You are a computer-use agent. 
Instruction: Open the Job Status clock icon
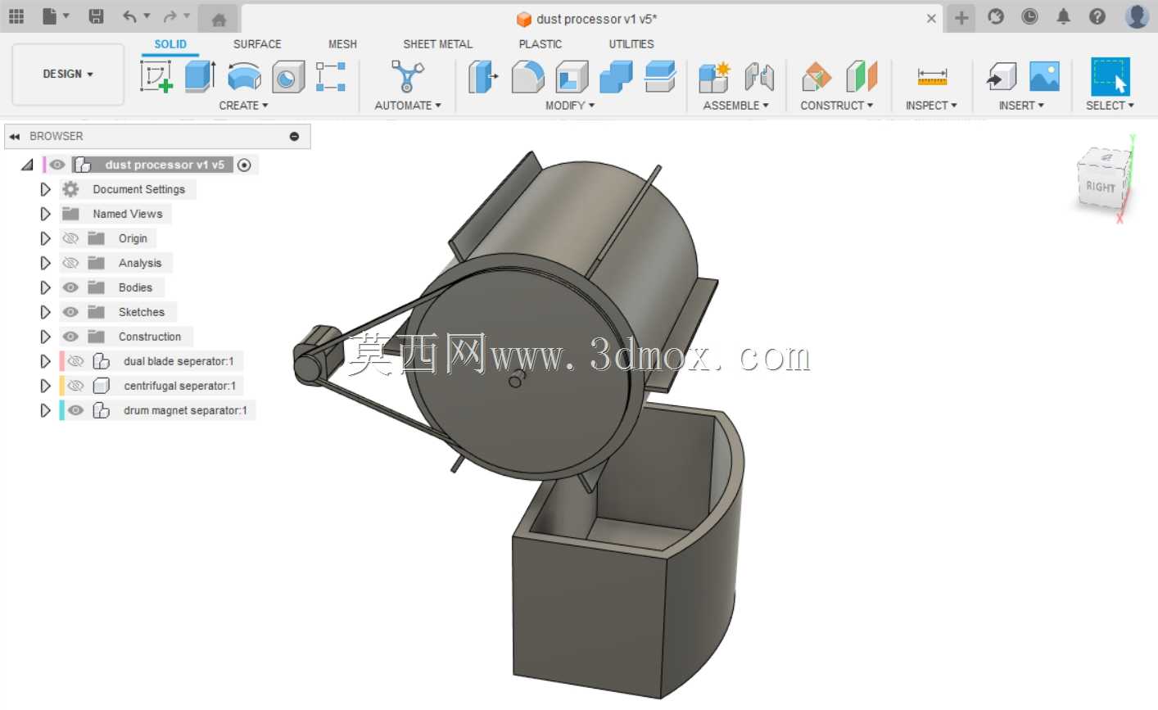pos(1029,16)
